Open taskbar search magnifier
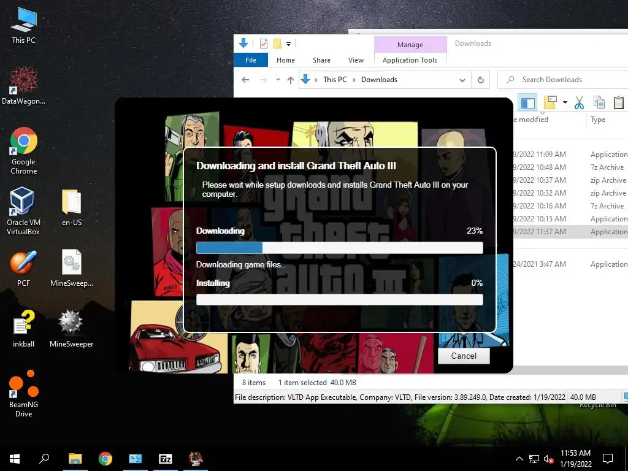628x471 pixels. click(x=44, y=459)
